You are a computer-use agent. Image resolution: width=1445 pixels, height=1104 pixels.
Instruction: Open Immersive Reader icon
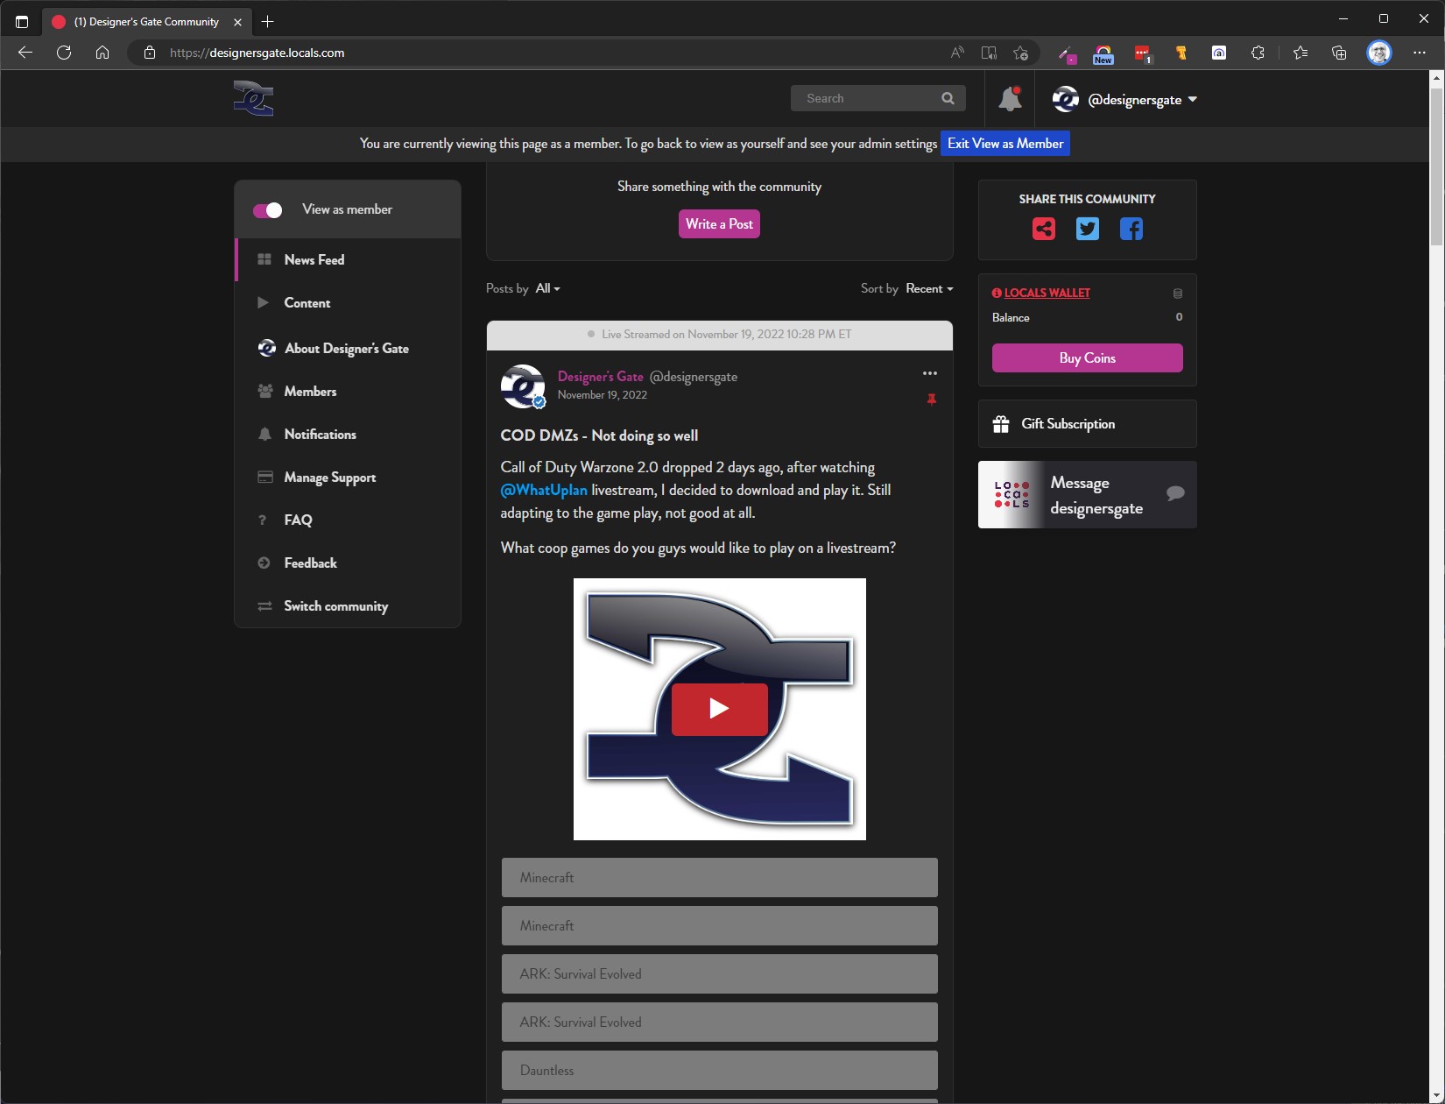point(989,53)
